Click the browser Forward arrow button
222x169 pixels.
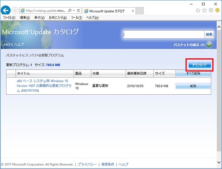point(15,11)
